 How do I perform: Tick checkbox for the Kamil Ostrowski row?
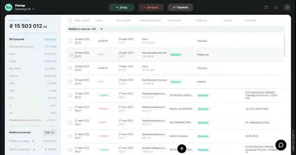click(x=70, y=136)
